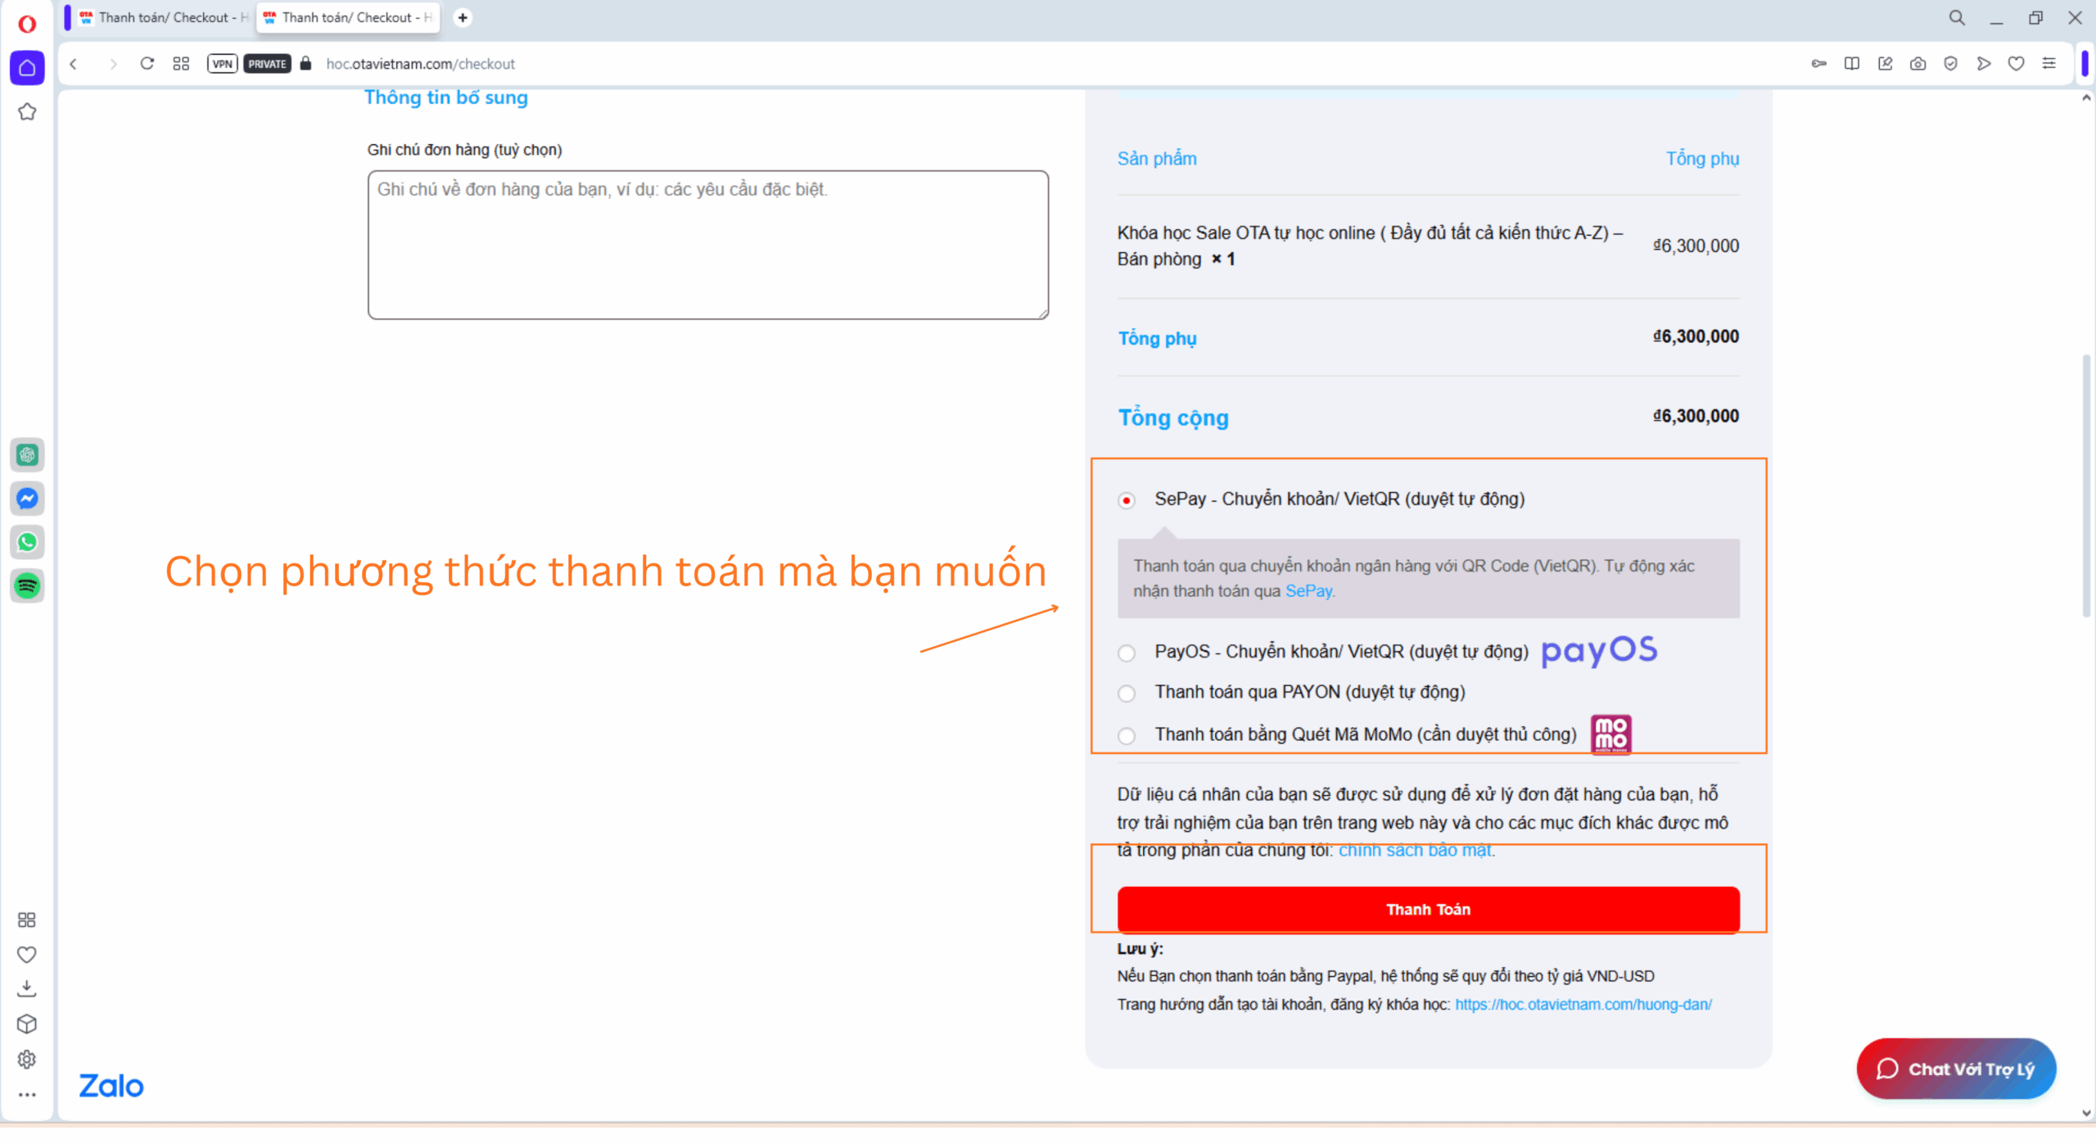Open the Messenger sidebar icon
Screen dimensions: 2096x1143
[27, 499]
